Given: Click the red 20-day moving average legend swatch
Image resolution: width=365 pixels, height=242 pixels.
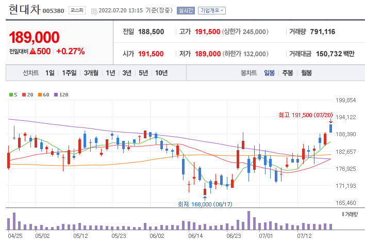Looking at the screenshot, I should pos(24,94).
